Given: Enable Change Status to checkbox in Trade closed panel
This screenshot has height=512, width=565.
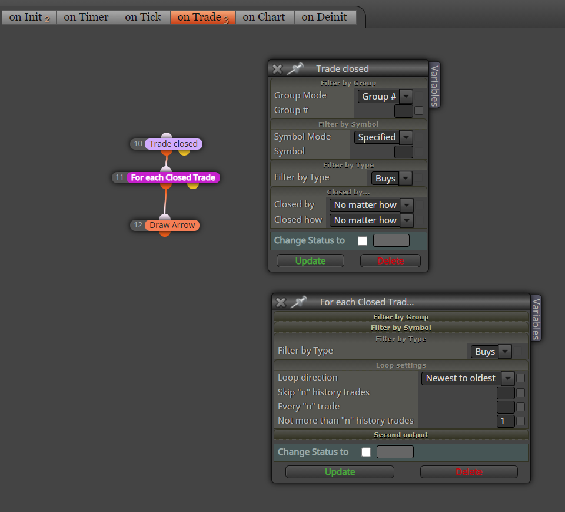Looking at the screenshot, I should click(363, 240).
